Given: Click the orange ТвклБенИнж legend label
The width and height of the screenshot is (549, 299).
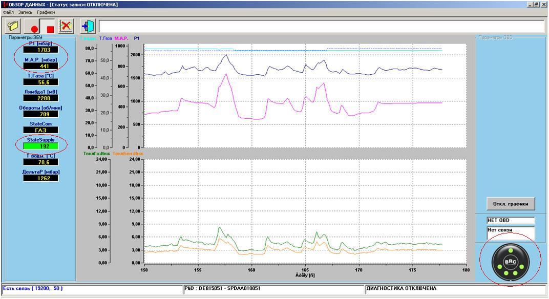Looking at the screenshot, I should pyautogui.click(x=128, y=154).
